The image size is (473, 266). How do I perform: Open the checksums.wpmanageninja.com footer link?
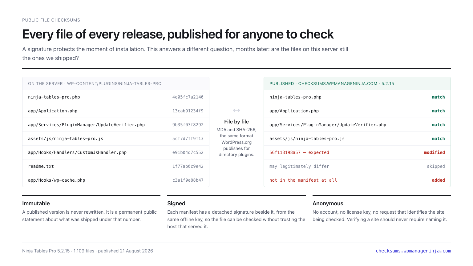tap(413, 251)
